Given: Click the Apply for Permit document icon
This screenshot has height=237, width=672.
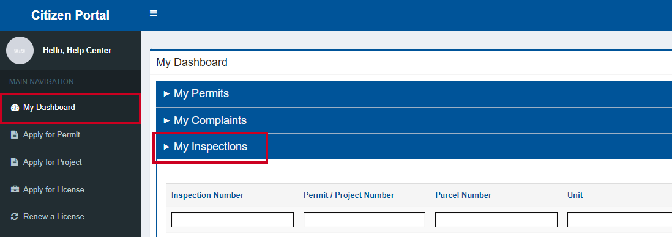Looking at the screenshot, I should (x=15, y=135).
